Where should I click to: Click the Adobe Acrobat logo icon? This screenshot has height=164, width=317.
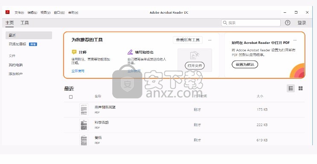click(8, 12)
